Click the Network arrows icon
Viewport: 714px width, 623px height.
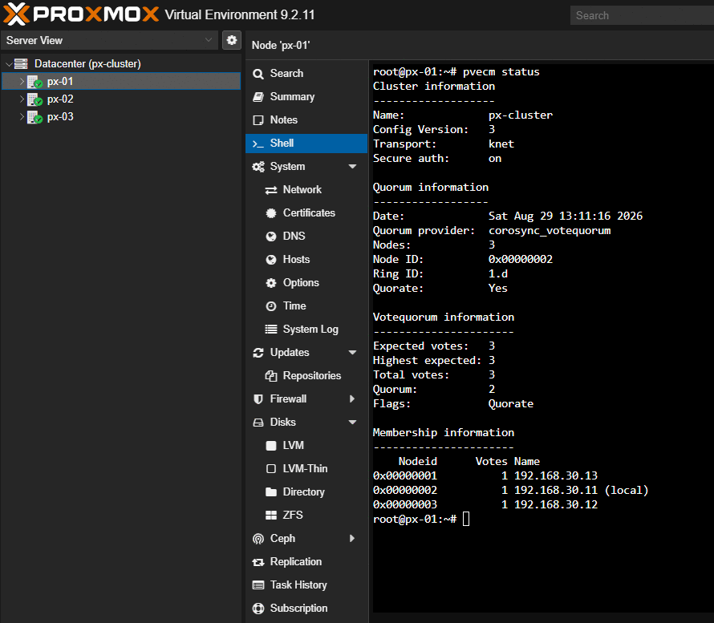[271, 190]
